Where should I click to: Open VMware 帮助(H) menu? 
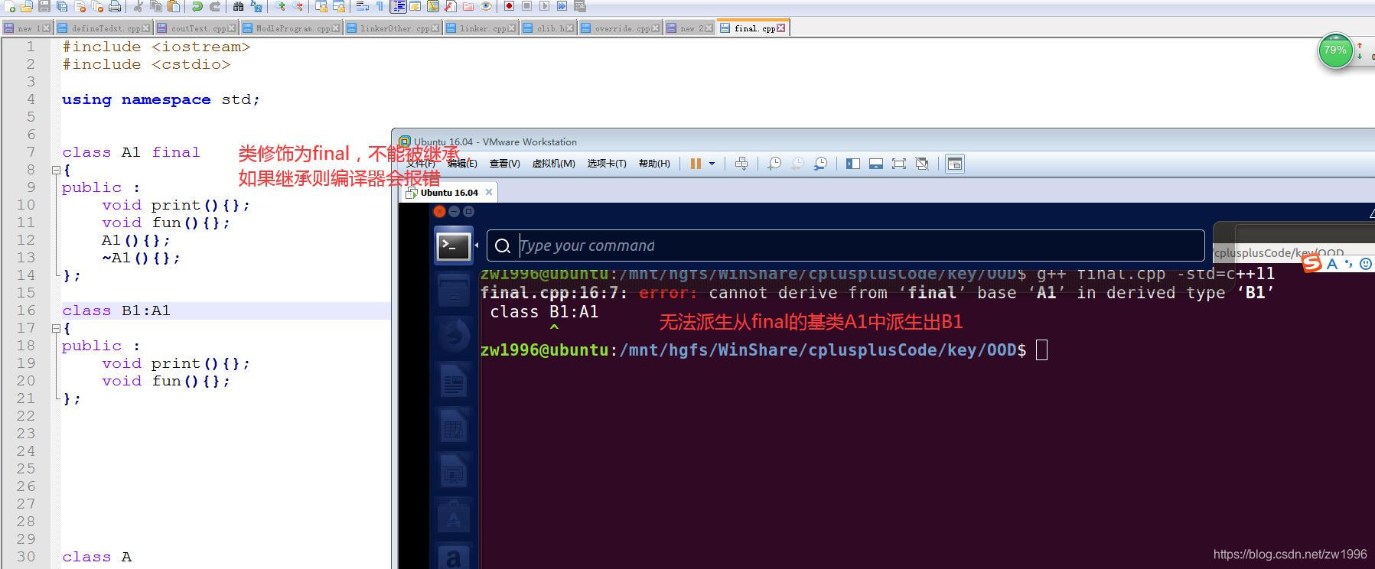coord(654,164)
